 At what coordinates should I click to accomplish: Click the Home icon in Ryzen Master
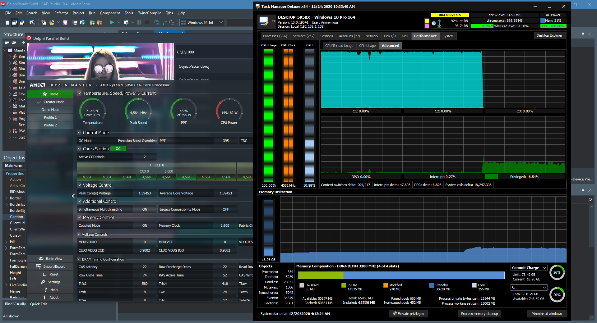pyautogui.click(x=45, y=94)
